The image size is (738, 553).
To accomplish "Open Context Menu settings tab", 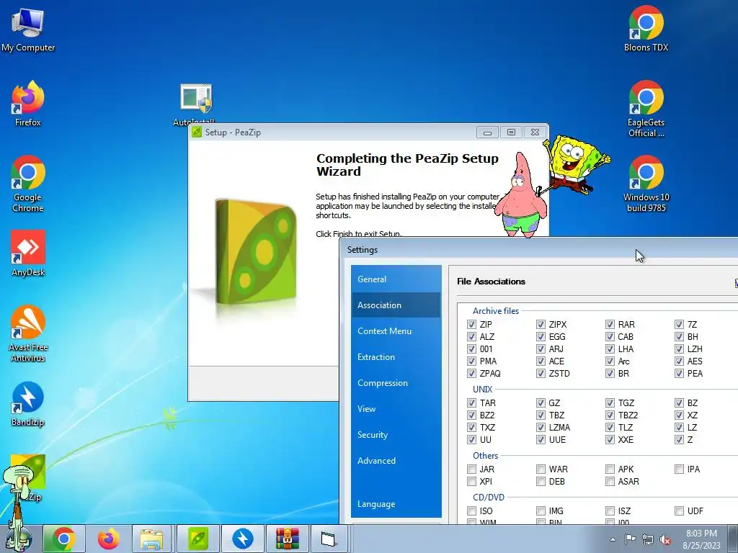I will [396, 331].
